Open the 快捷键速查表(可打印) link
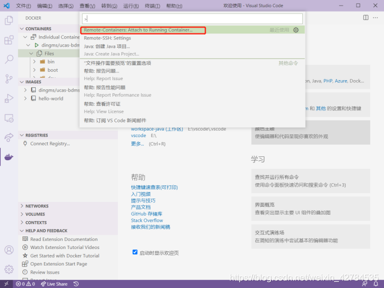The width and height of the screenshot is (384, 288). tap(154, 188)
